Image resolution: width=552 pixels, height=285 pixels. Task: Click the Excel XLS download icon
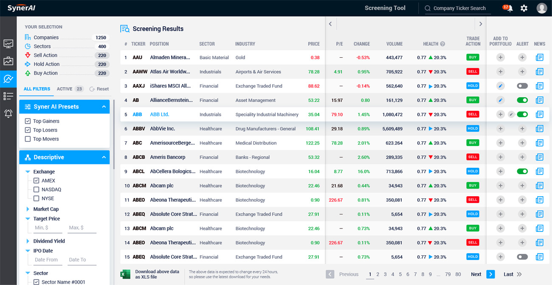tap(125, 274)
